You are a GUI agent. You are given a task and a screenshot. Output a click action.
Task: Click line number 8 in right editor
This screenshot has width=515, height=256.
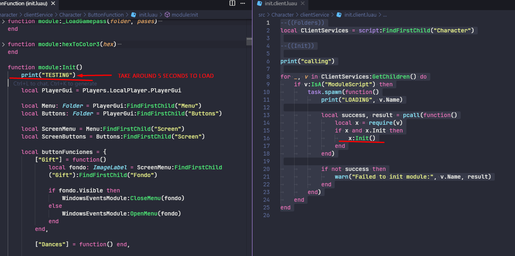click(x=268, y=77)
